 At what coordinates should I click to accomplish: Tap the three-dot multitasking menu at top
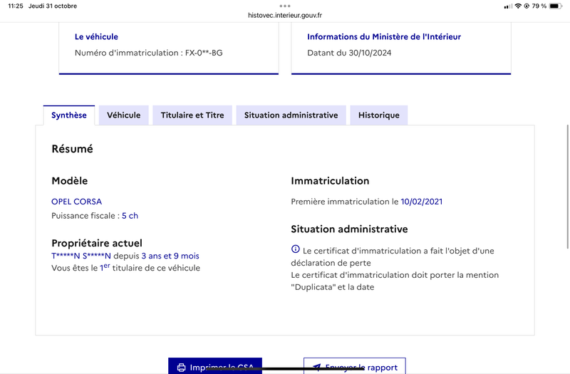click(x=285, y=6)
